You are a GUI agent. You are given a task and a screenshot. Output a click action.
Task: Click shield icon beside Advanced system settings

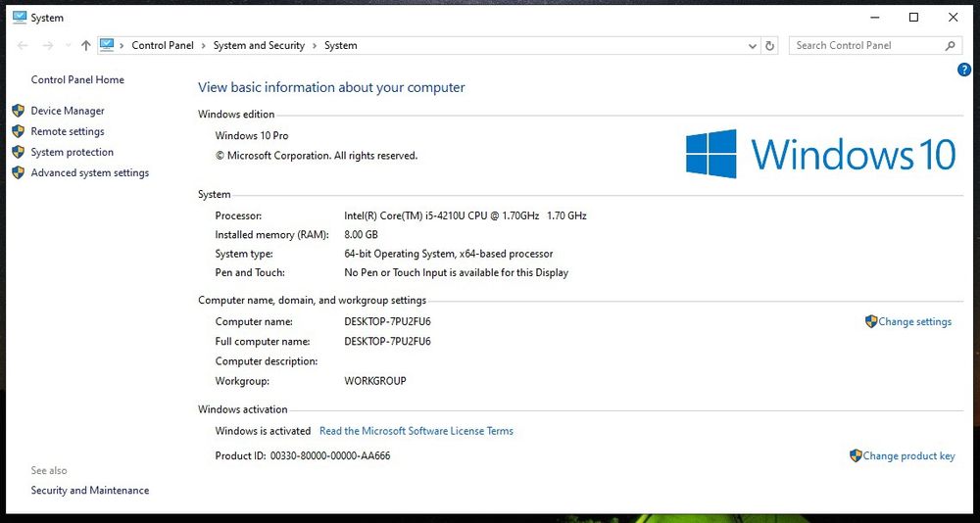(x=18, y=172)
